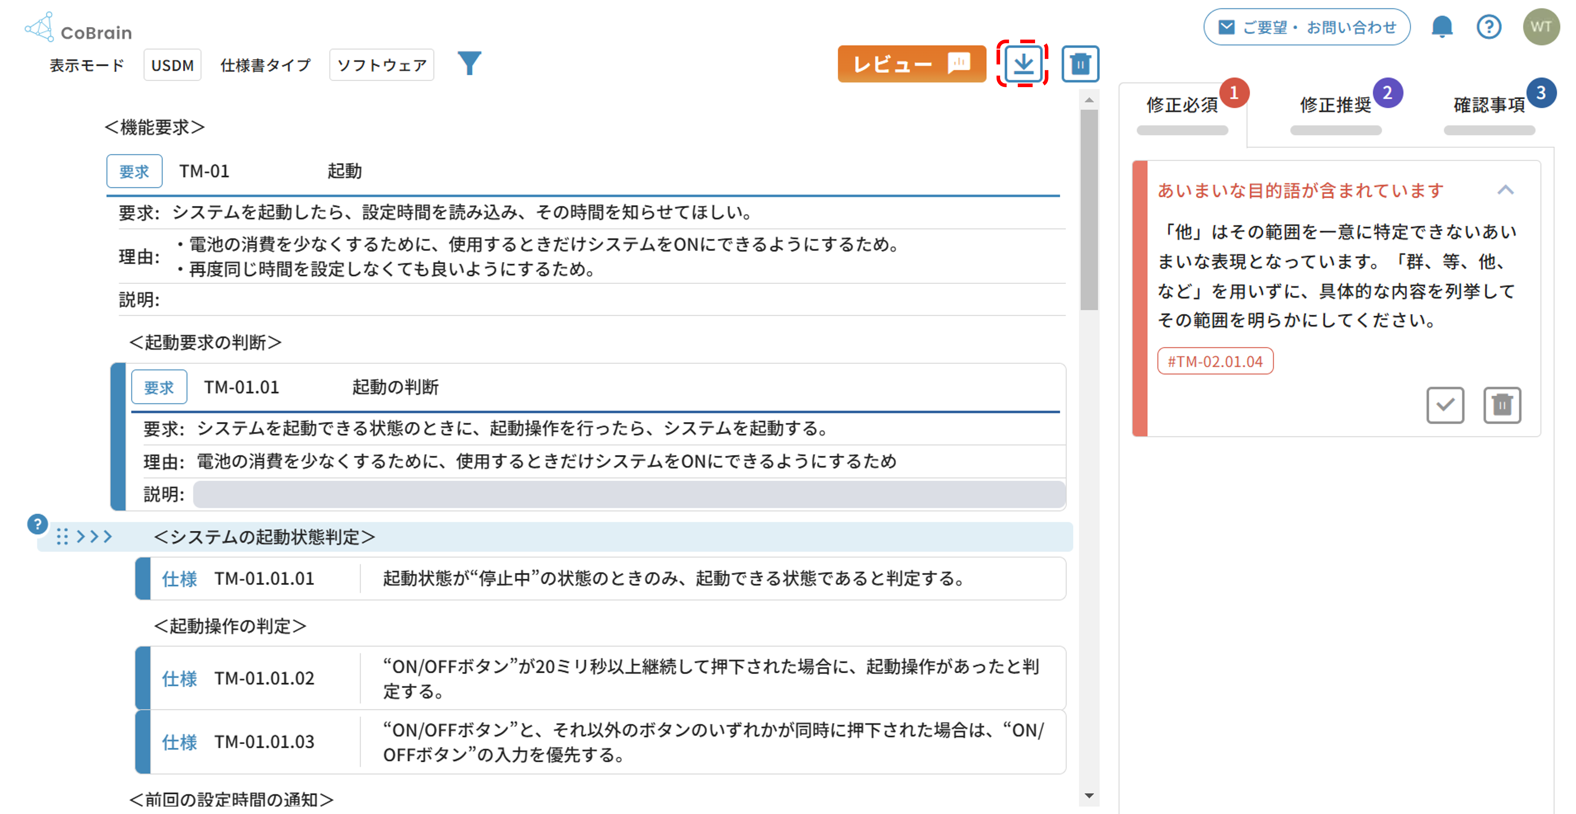Image resolution: width=1576 pixels, height=814 pixels.
Task: Click the <機能要求> heading
Action: [x=154, y=127]
